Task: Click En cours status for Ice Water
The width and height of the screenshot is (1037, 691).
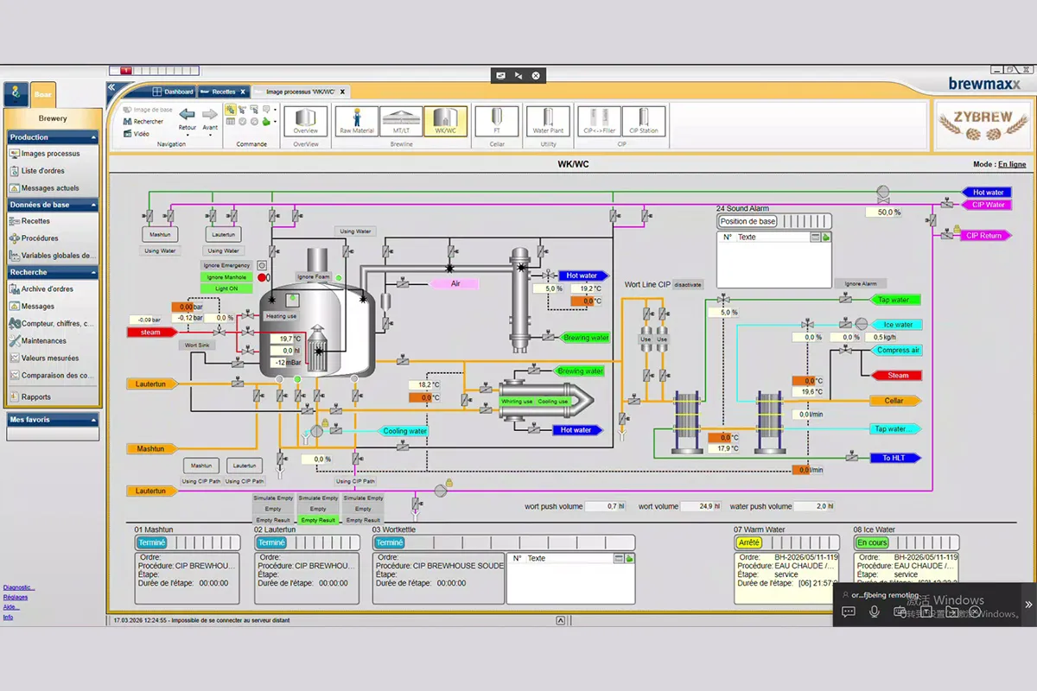Action: point(872,542)
